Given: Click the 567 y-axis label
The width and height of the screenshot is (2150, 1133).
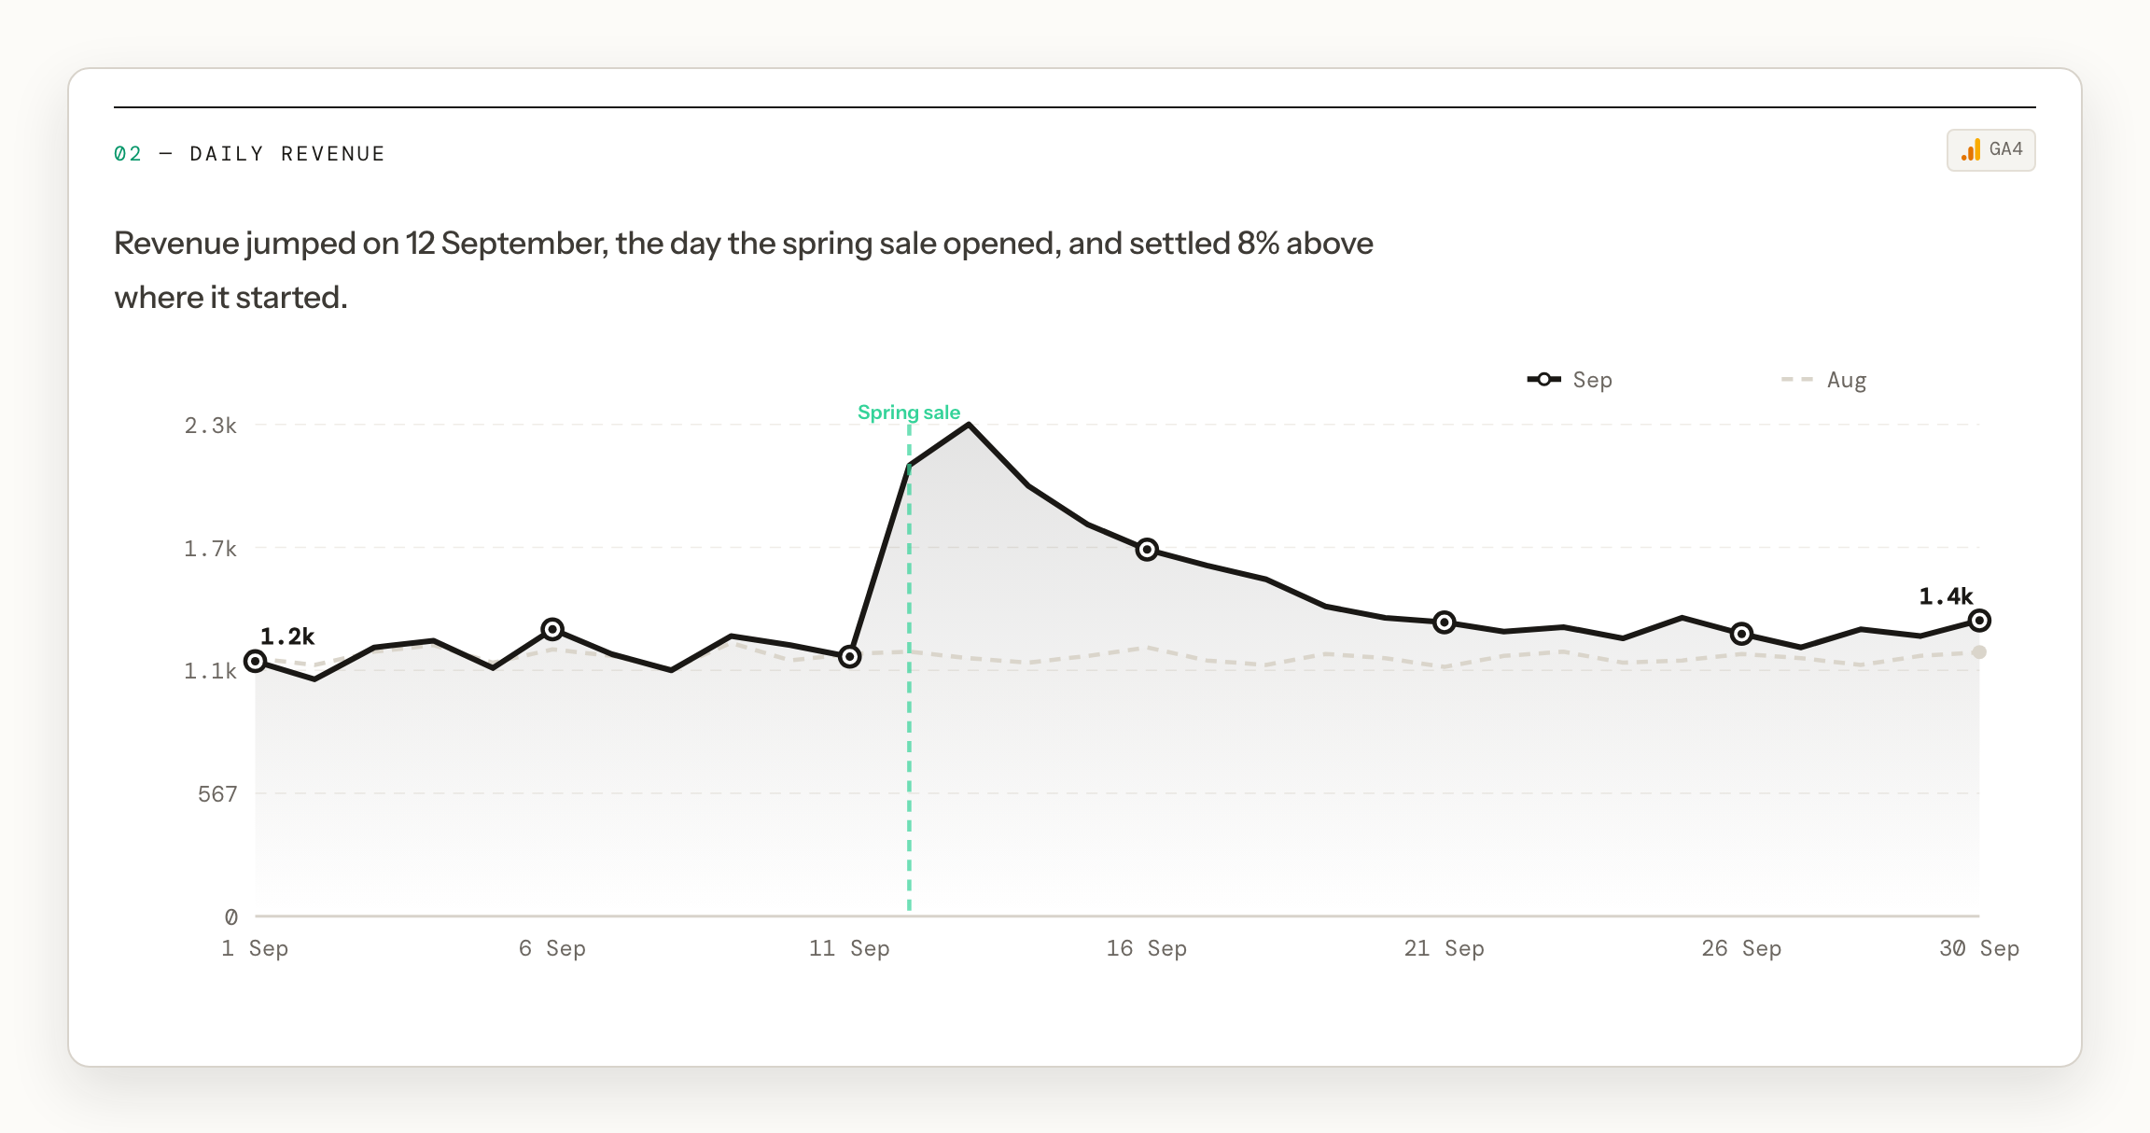Looking at the screenshot, I should (217, 794).
